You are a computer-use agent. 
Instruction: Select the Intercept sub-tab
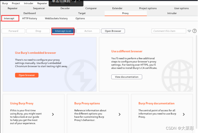point(9,18)
